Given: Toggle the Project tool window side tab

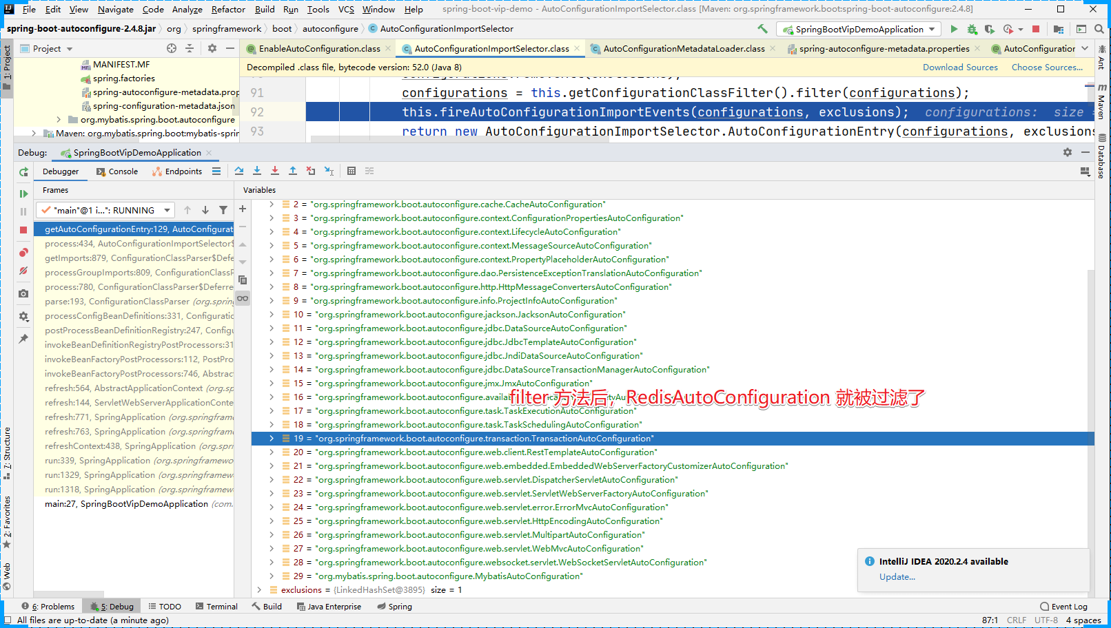Looking at the screenshot, I should 7,67.
